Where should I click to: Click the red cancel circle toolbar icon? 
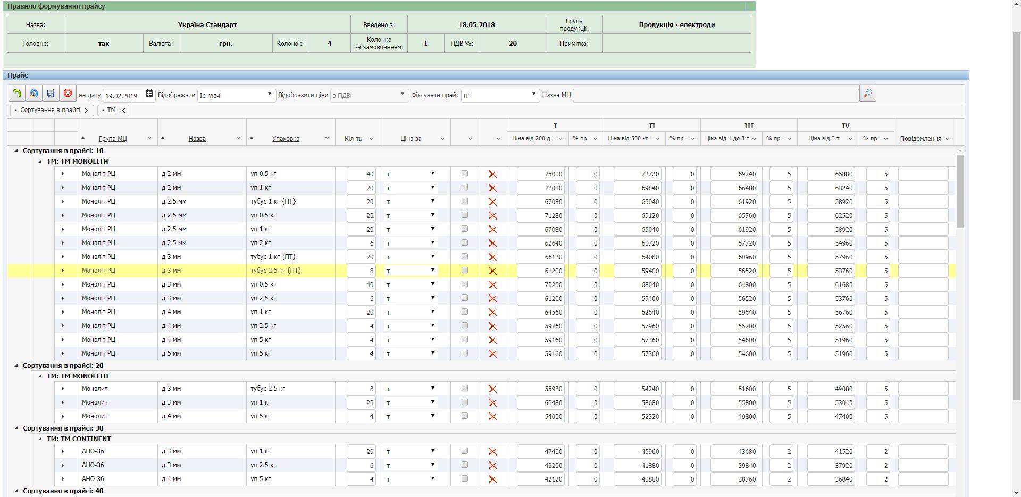68,94
